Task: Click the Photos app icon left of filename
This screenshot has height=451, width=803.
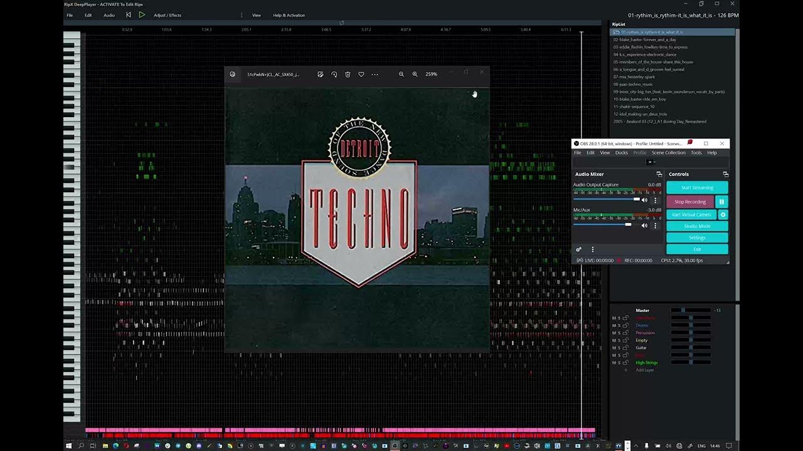Action: (233, 74)
